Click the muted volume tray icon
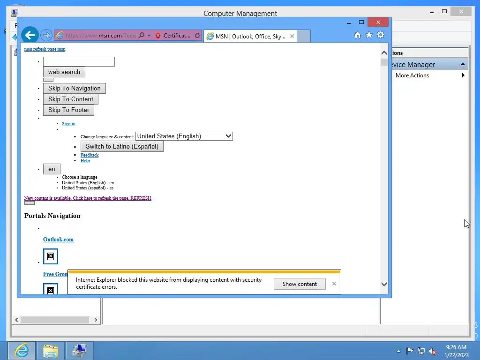 (x=433, y=352)
